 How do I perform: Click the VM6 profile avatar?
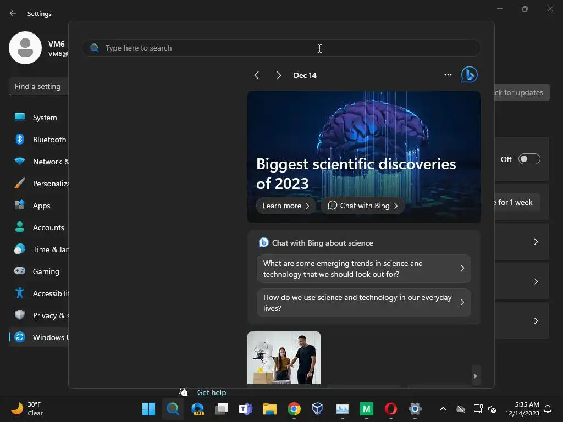[25, 48]
